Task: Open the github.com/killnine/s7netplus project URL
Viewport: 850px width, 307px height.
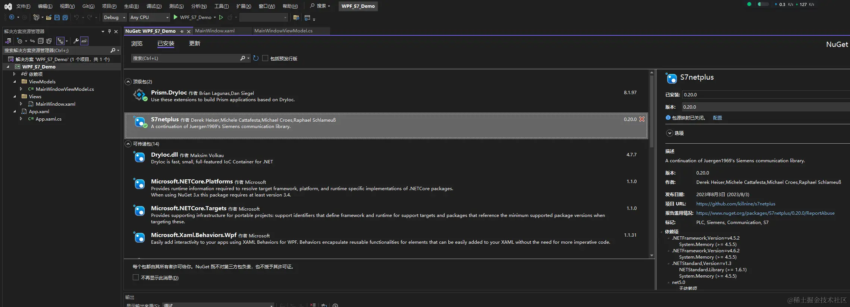Action: 735,204
